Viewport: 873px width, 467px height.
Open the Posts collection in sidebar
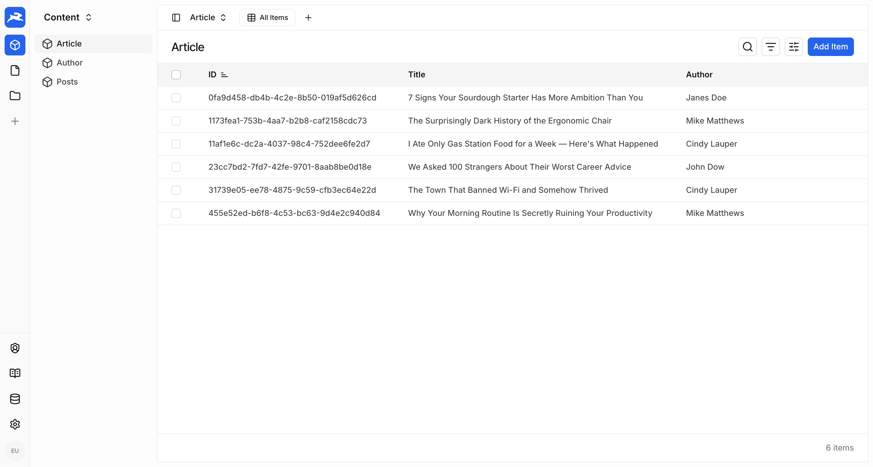67,82
